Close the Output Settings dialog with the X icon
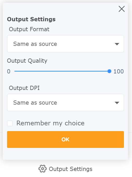Screen dimensions: 132x177 [122, 9]
